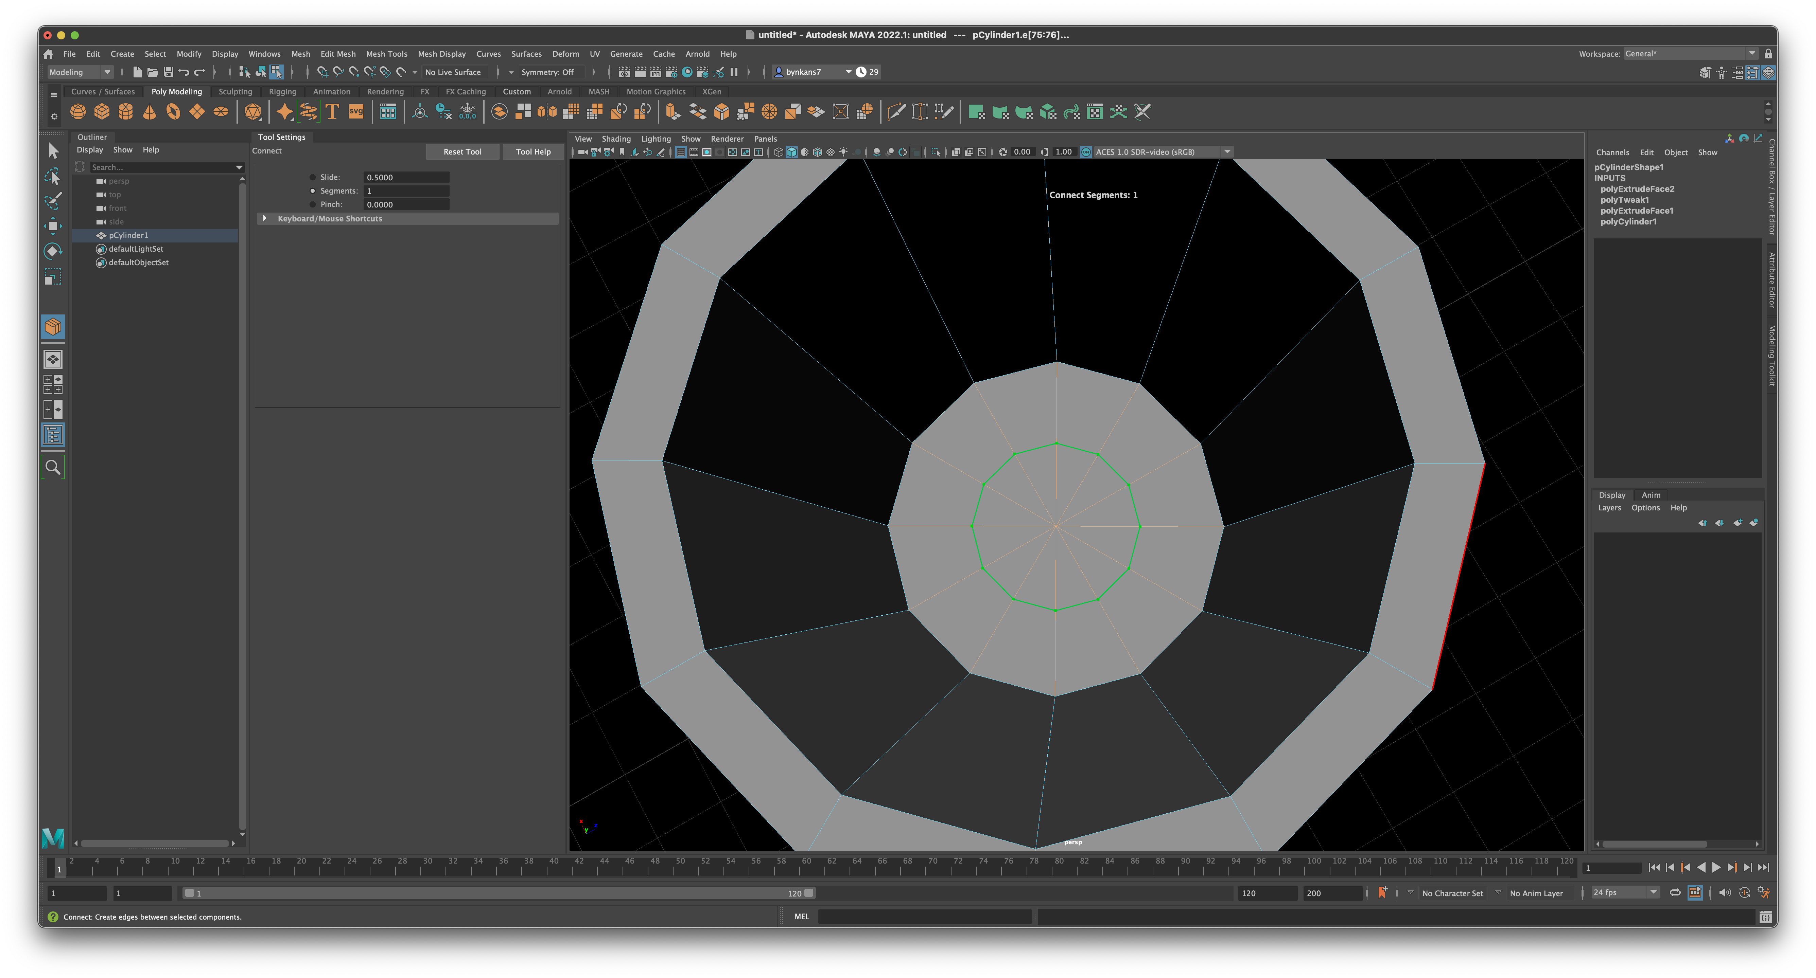Select the Segments radio option
The image size is (1816, 978).
click(312, 191)
